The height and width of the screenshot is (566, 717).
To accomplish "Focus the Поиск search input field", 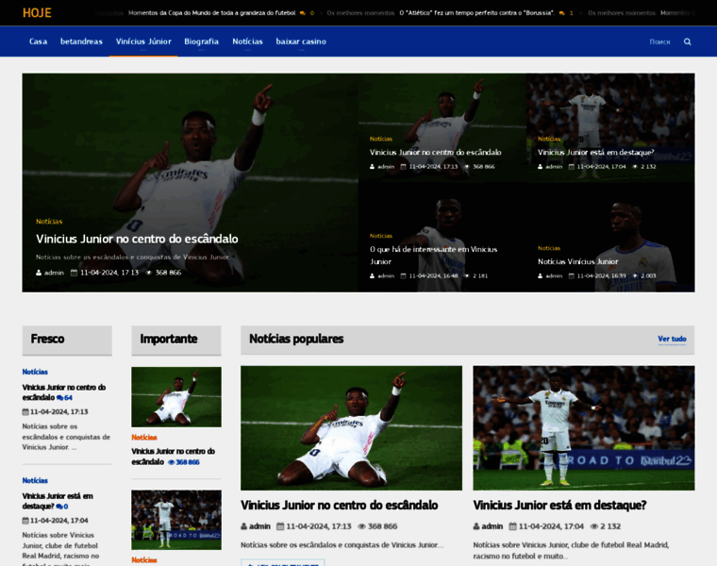I will pos(659,42).
